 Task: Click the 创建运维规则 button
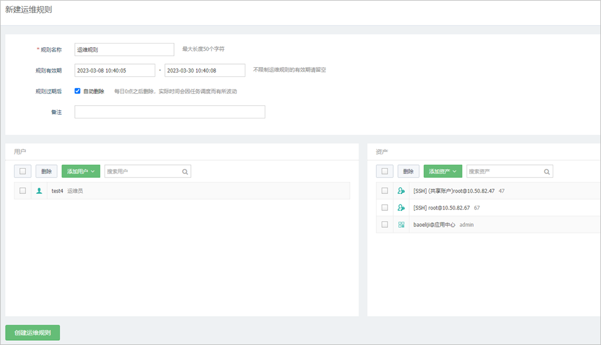(33, 332)
